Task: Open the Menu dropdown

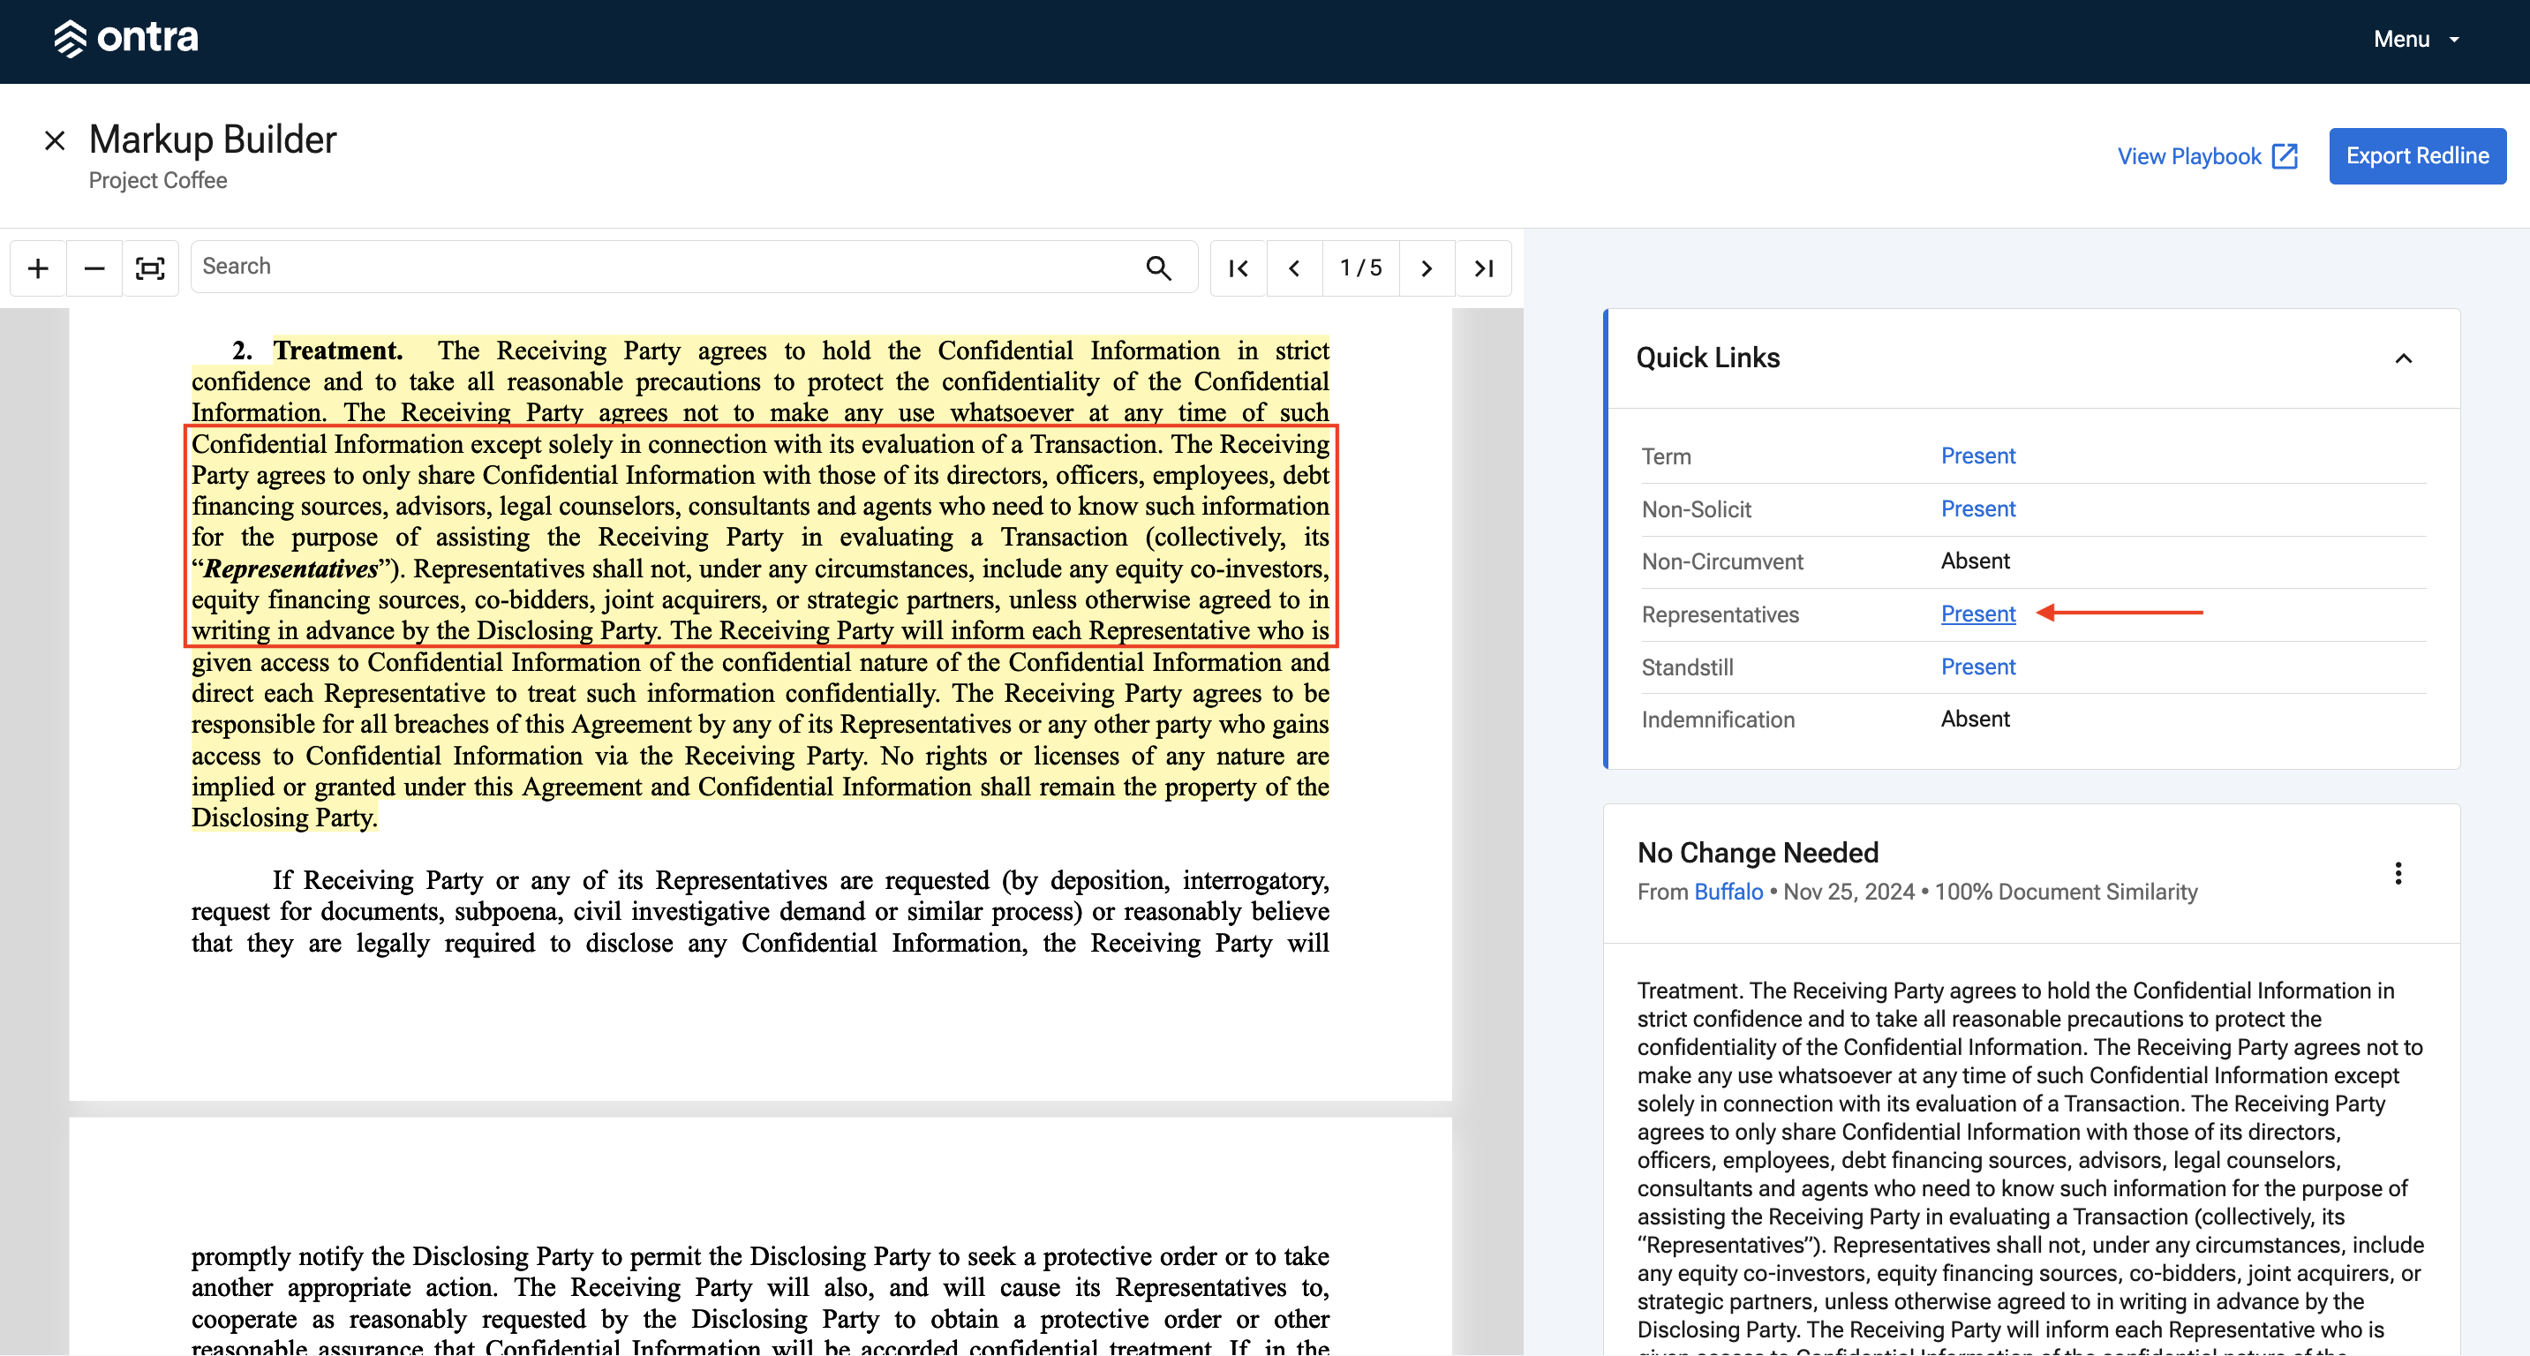Action: [x=2416, y=39]
